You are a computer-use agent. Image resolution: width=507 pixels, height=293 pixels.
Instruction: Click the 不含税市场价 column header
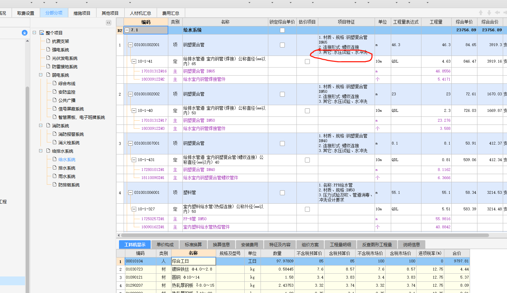(370, 253)
